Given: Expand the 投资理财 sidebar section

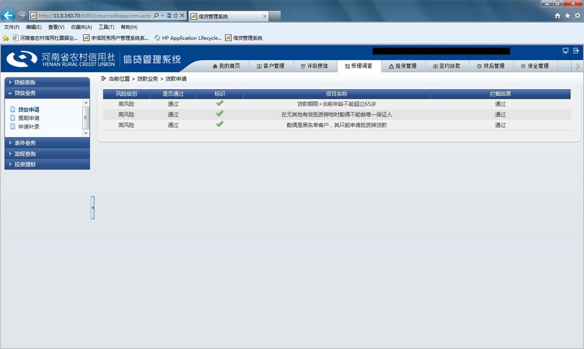Looking at the screenshot, I should pos(47,164).
